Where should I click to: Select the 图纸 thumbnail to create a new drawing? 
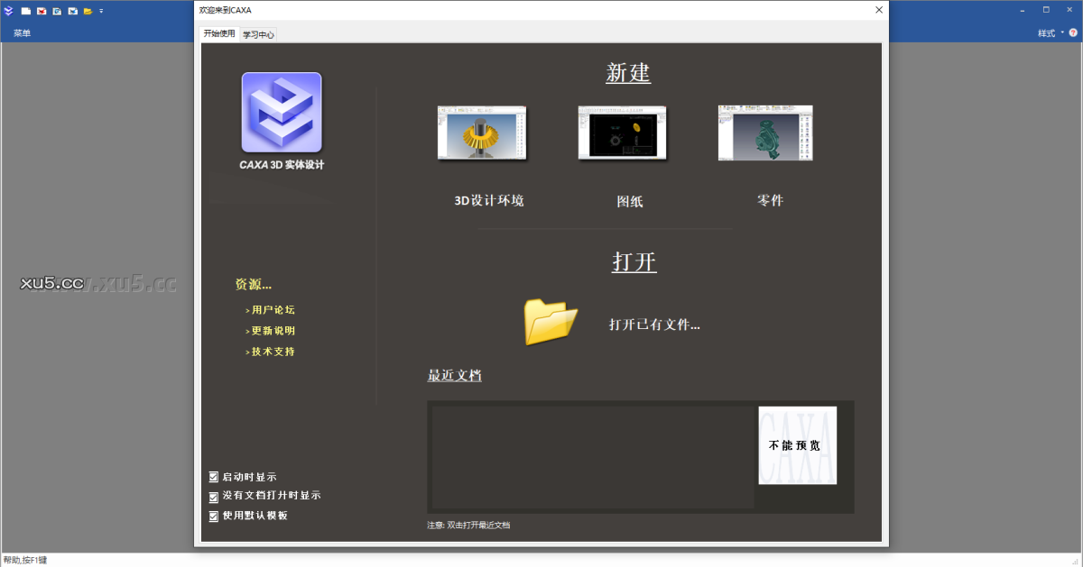pos(623,133)
